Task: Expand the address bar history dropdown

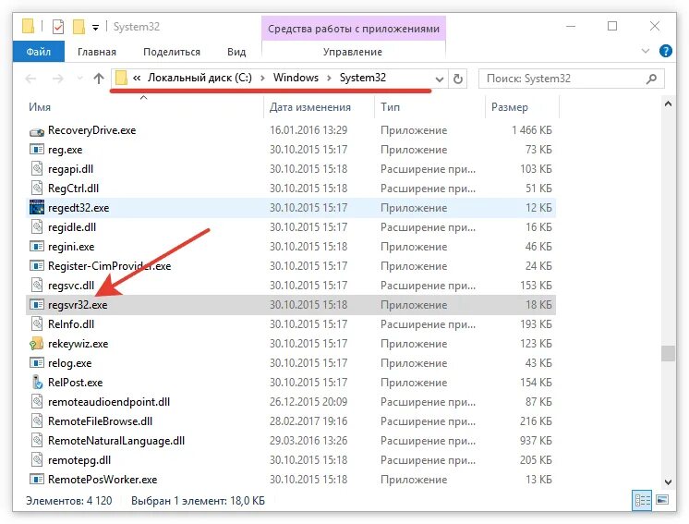Action: [x=439, y=79]
